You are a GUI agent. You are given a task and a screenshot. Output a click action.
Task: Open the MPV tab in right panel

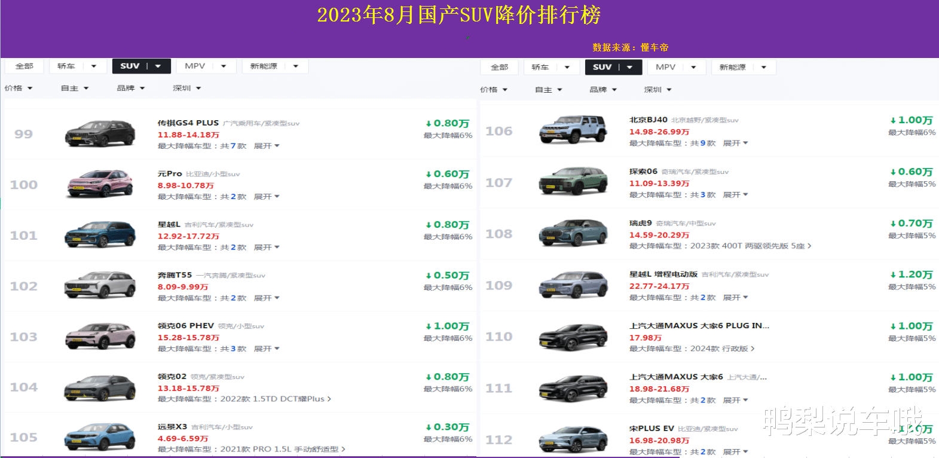(676, 68)
